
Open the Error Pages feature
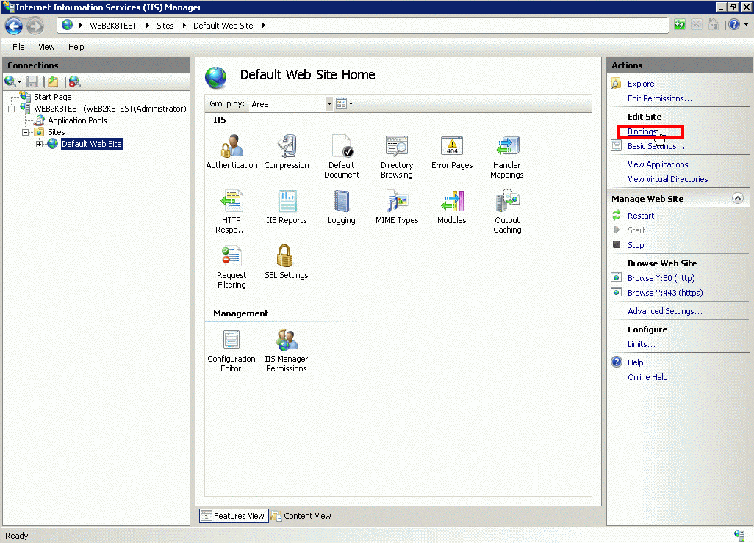(x=451, y=147)
